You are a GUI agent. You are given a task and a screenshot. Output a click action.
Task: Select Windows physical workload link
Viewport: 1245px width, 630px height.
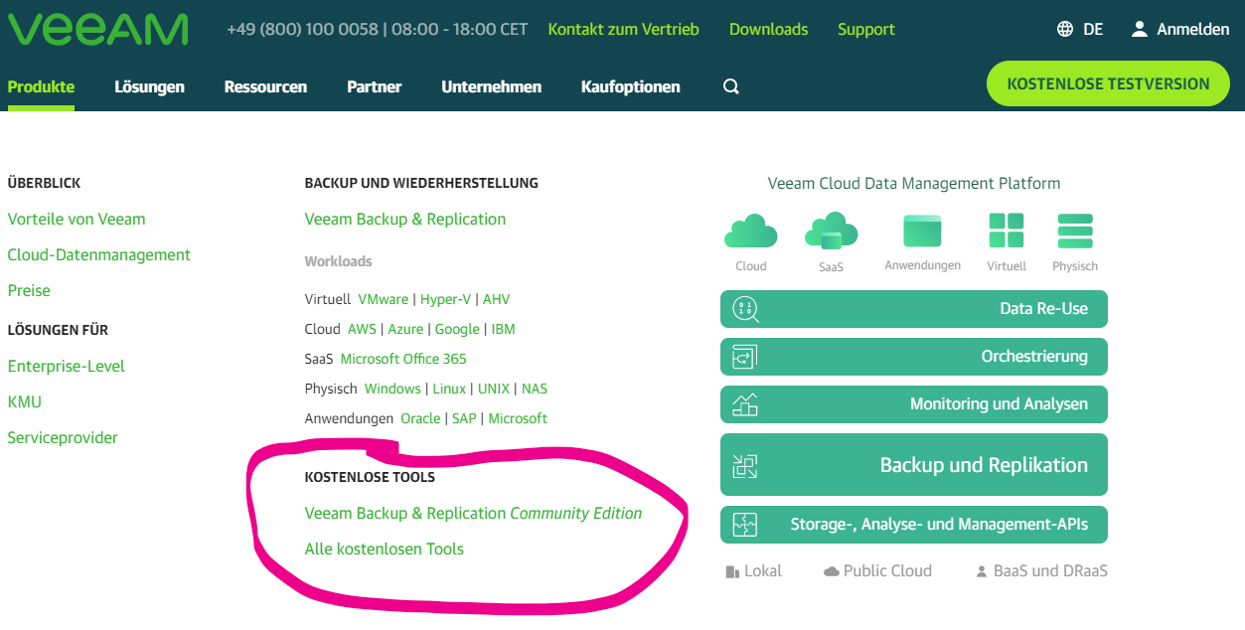point(392,389)
